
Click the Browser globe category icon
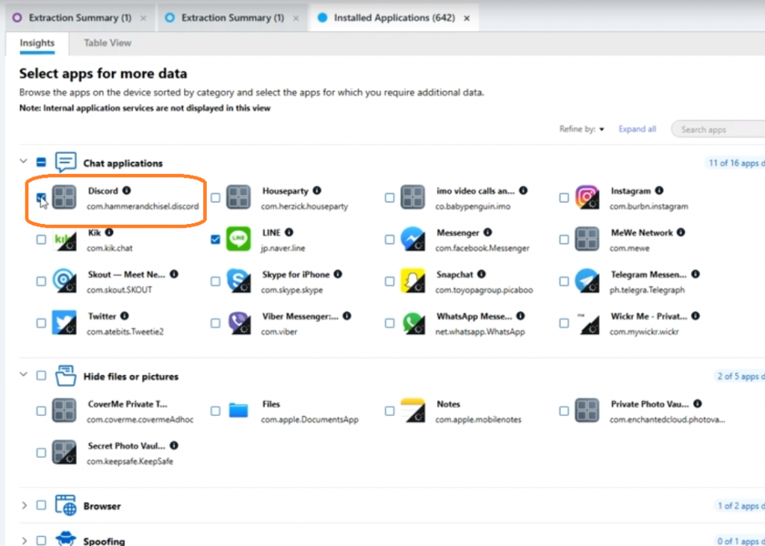tap(66, 506)
